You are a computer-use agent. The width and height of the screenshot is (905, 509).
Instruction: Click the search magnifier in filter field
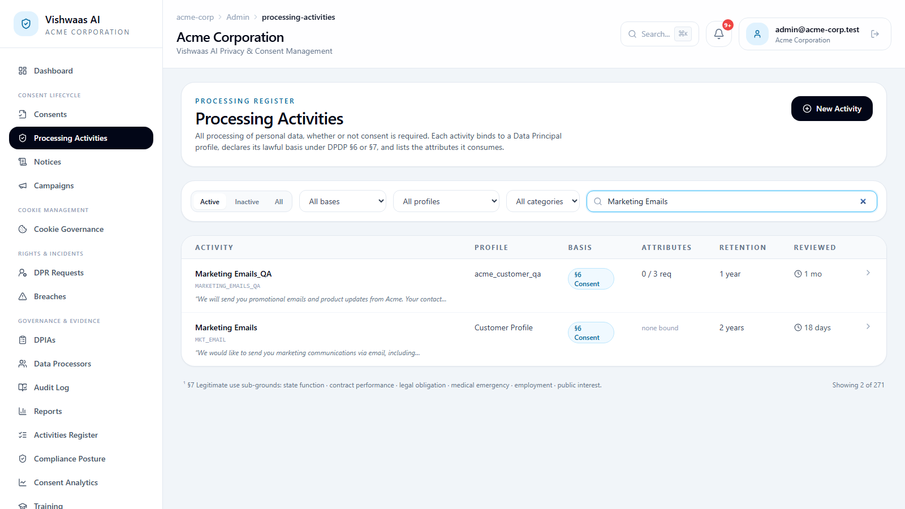tap(598, 201)
